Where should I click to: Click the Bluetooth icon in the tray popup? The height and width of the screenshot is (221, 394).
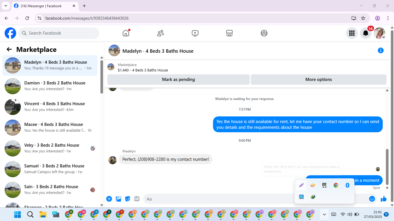pos(348,185)
